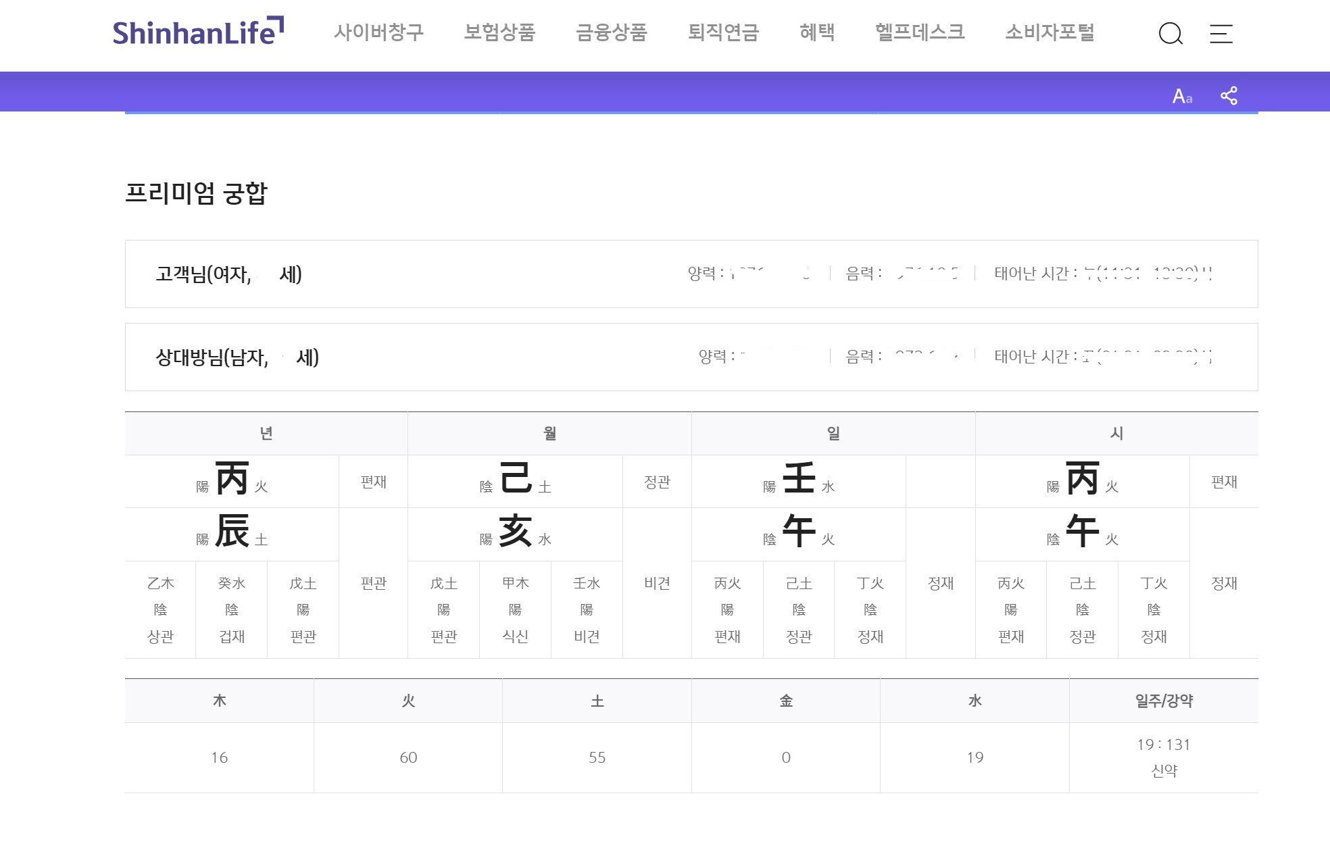Screen dimensions: 1330x856
Task: Click the 금융상품 navigation link
Action: (x=612, y=33)
